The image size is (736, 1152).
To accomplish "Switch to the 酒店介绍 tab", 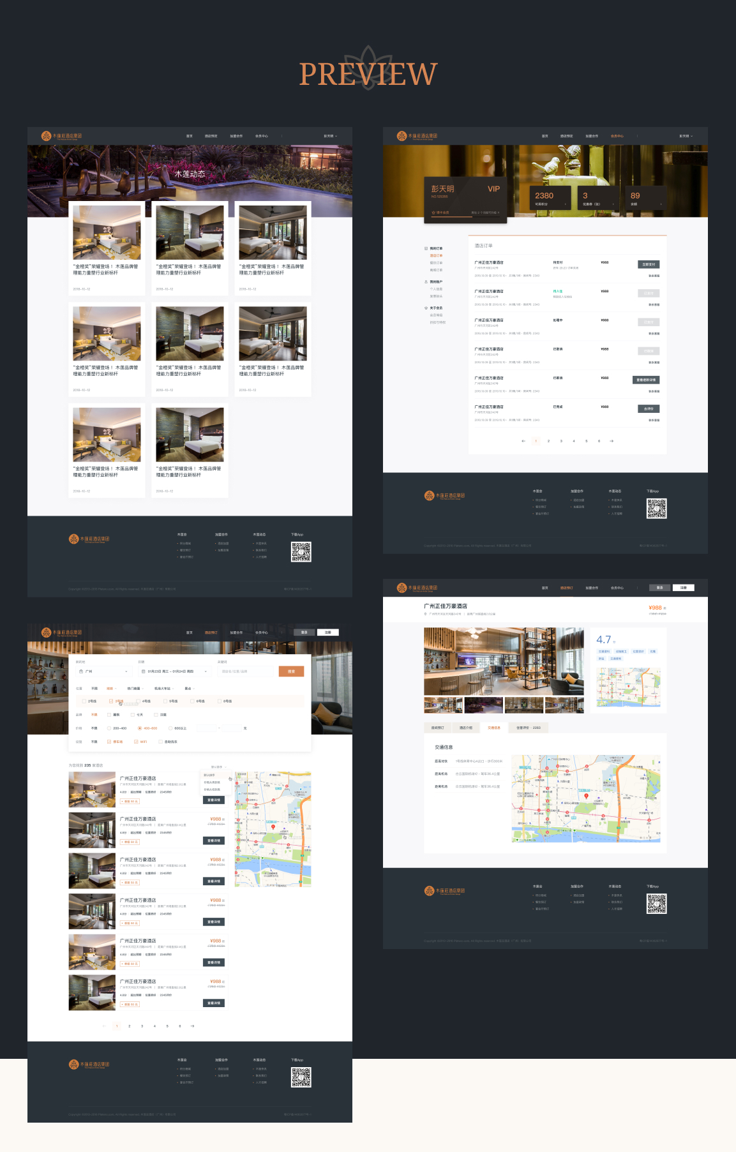I will (466, 728).
